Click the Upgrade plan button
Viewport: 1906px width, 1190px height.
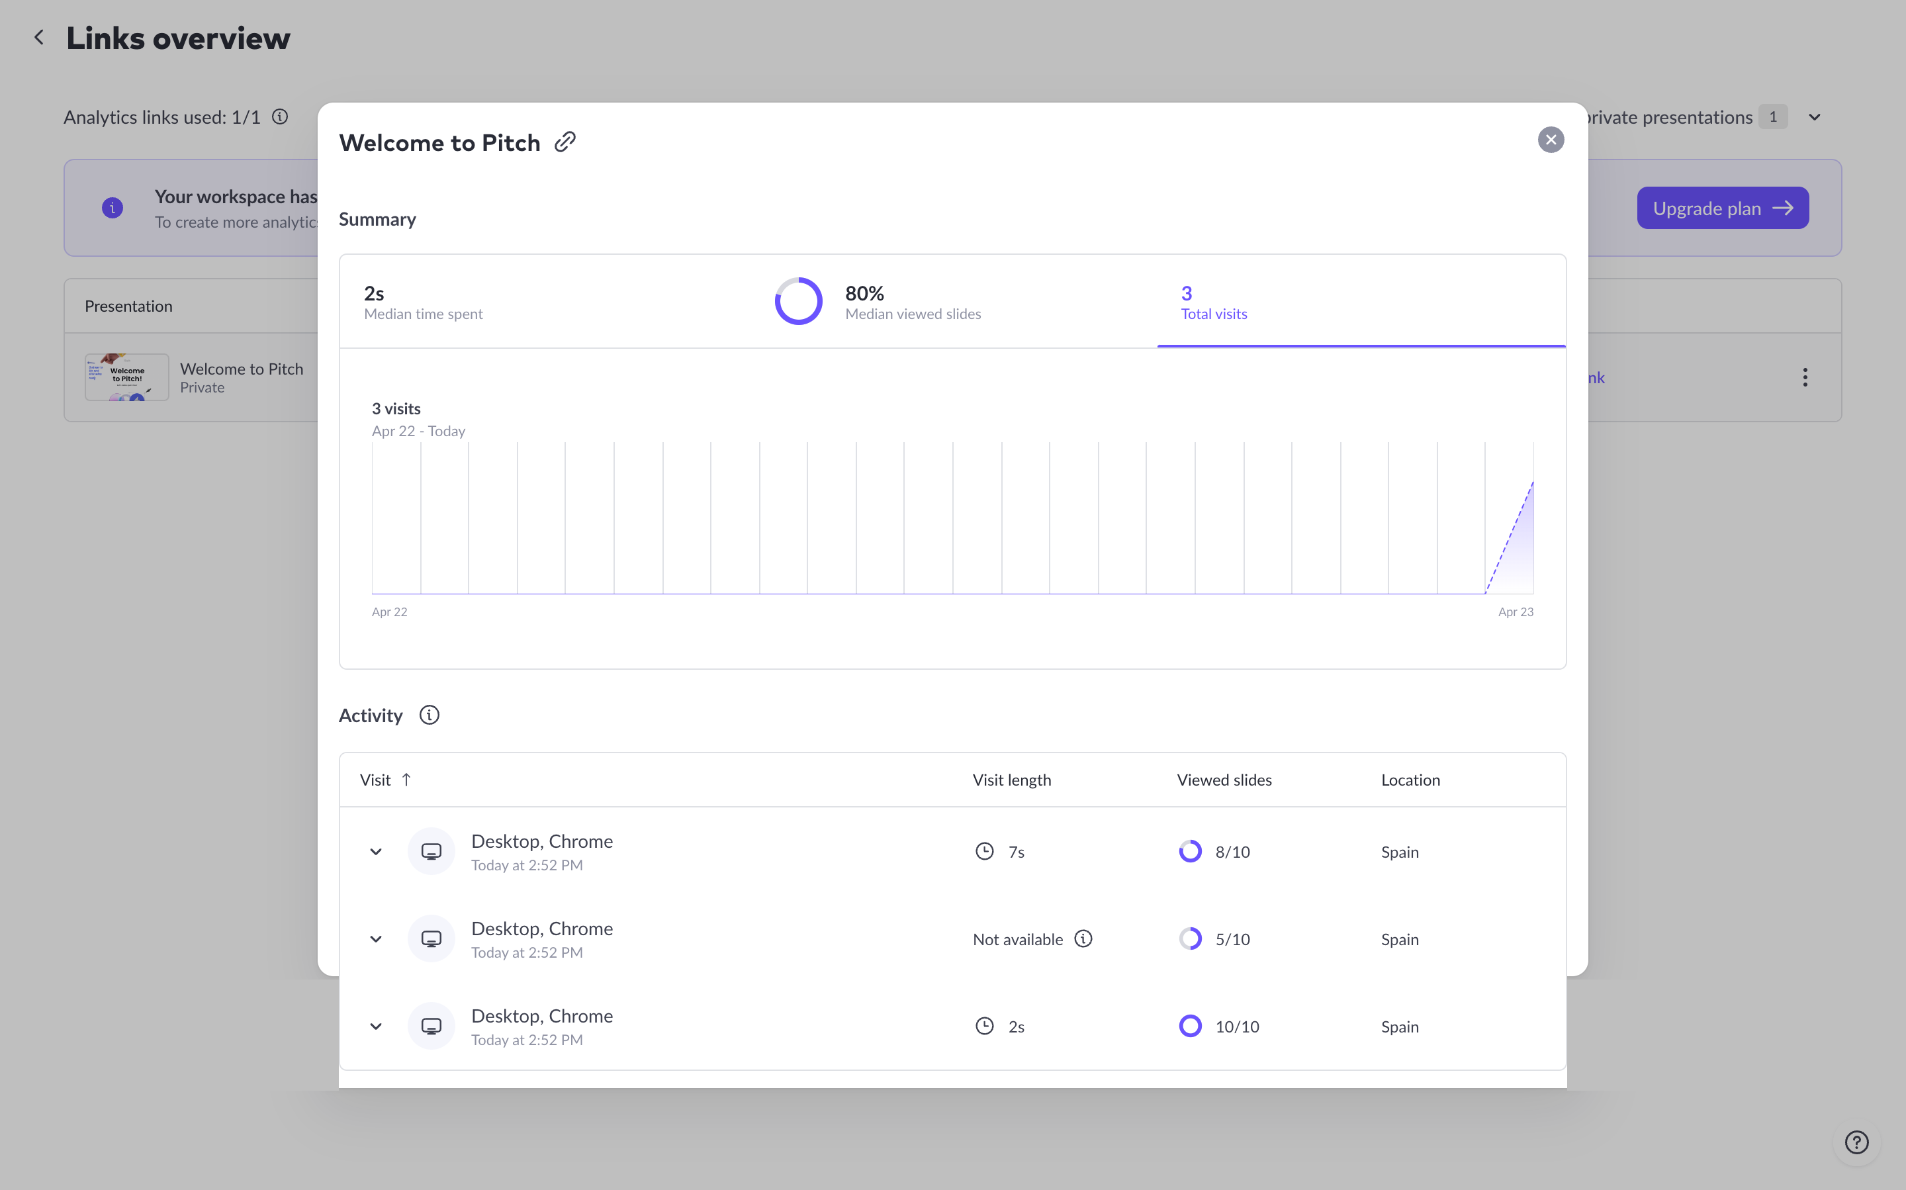[1722, 208]
